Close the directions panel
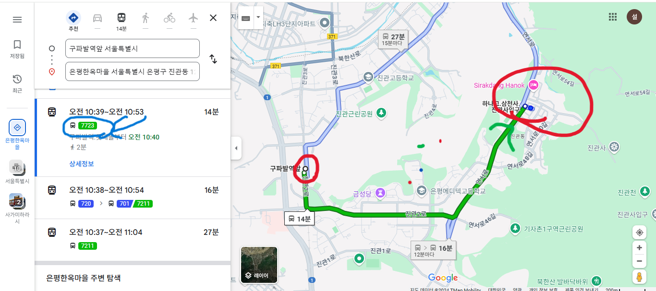The image size is (656, 291). tap(213, 18)
